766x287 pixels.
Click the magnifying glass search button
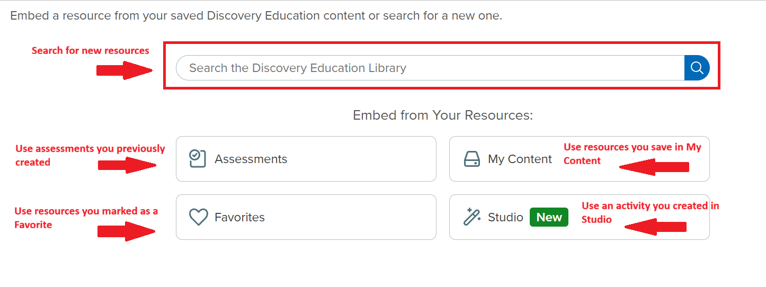697,68
